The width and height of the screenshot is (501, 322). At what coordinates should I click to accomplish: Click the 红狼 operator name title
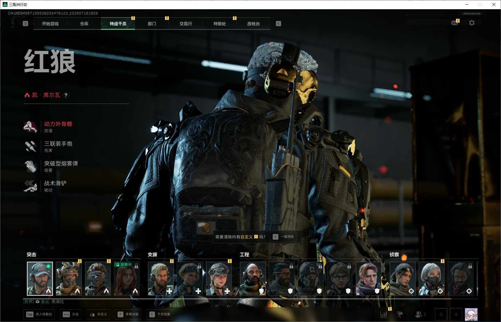tap(50, 62)
